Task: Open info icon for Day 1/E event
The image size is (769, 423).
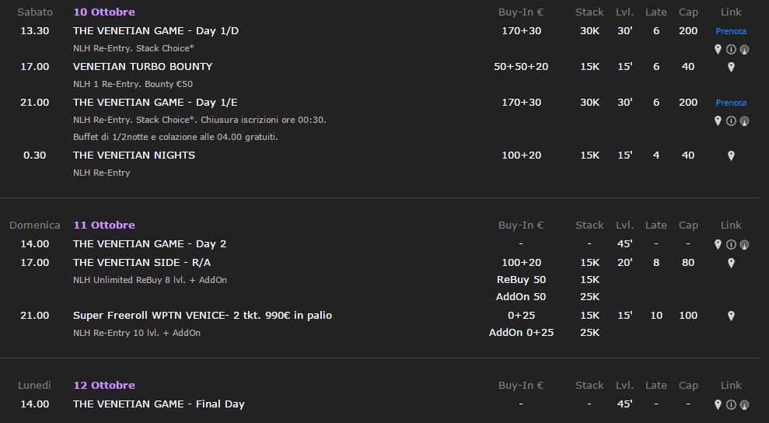Action: tap(731, 121)
